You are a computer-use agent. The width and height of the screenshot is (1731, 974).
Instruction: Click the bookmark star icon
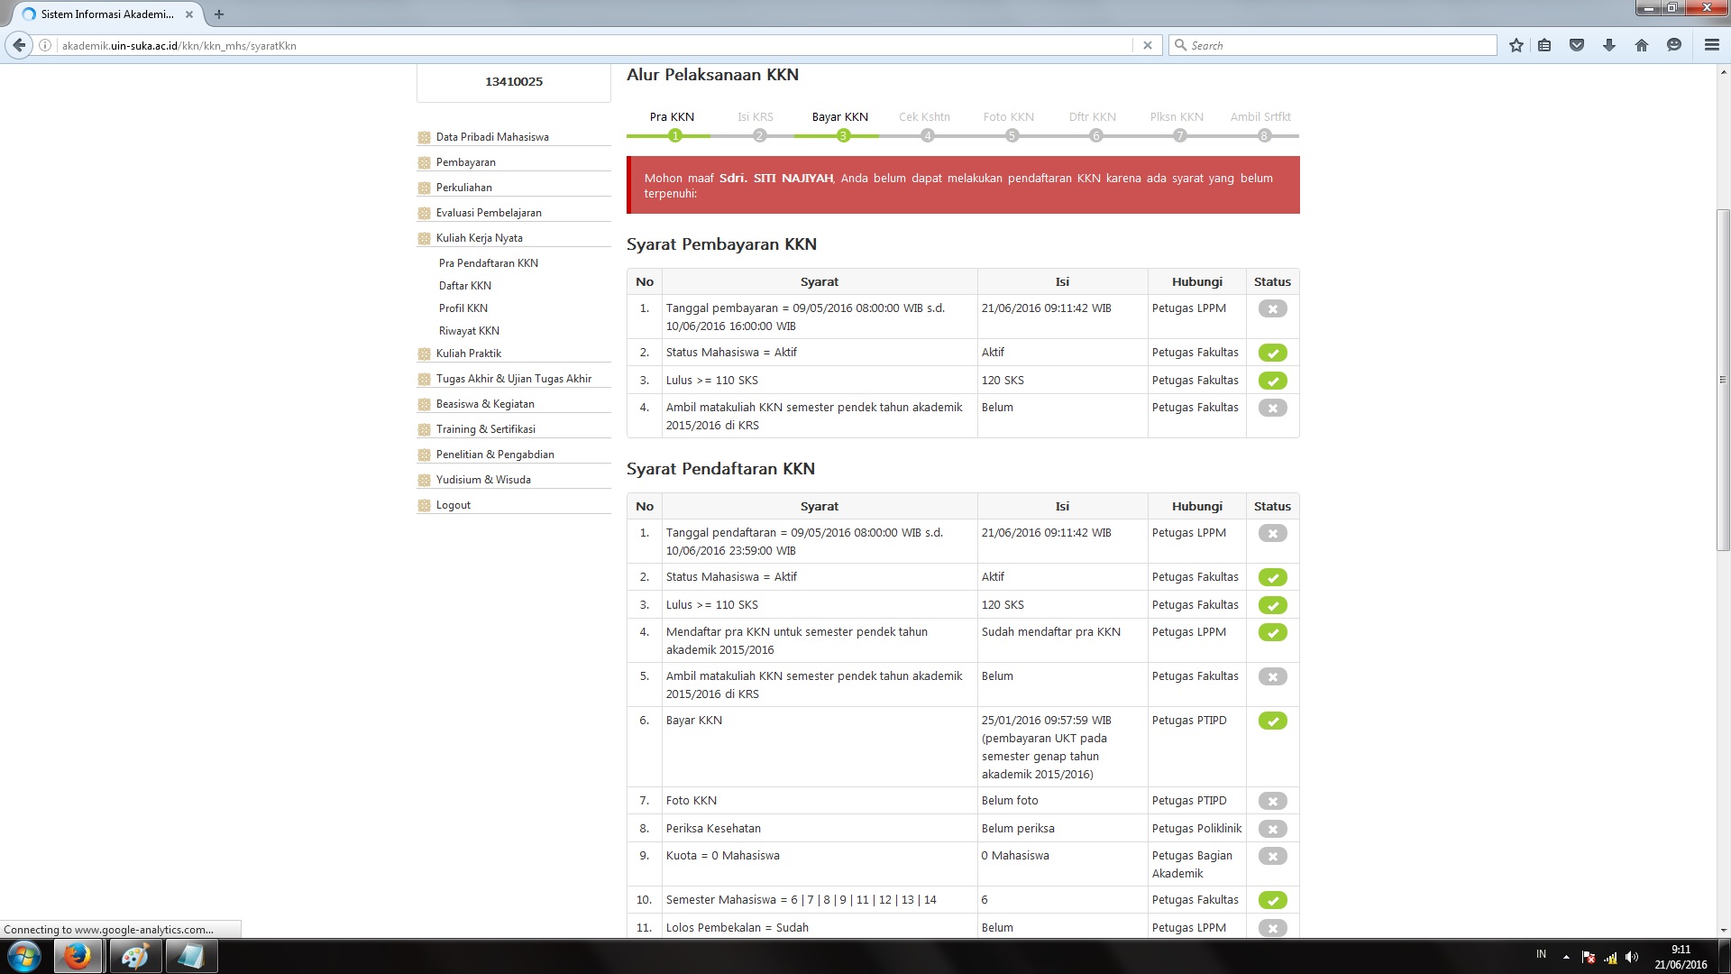pos(1516,45)
